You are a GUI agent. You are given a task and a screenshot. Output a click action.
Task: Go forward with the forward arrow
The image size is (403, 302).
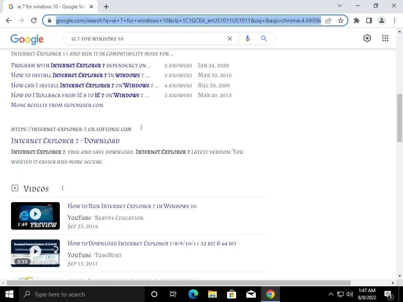point(21,20)
